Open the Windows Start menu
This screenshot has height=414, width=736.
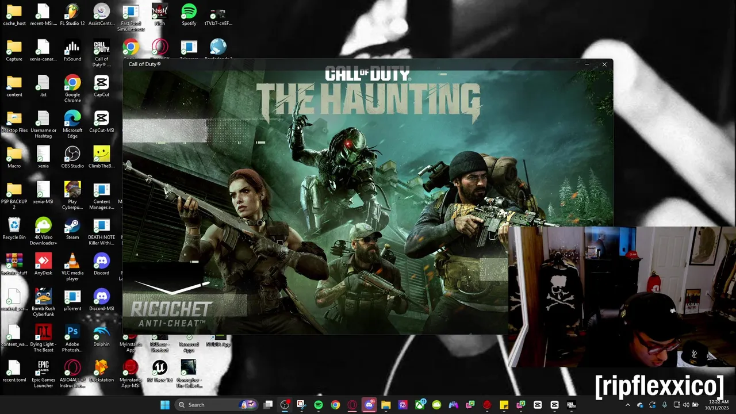[x=165, y=405]
